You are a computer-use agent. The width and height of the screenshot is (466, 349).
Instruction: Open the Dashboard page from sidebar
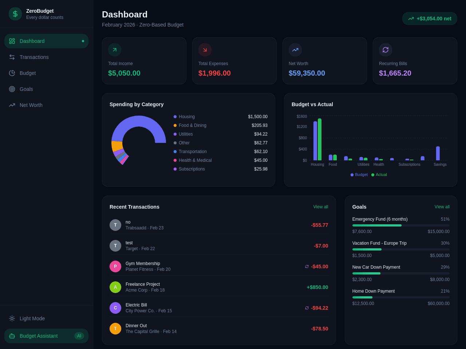46,41
